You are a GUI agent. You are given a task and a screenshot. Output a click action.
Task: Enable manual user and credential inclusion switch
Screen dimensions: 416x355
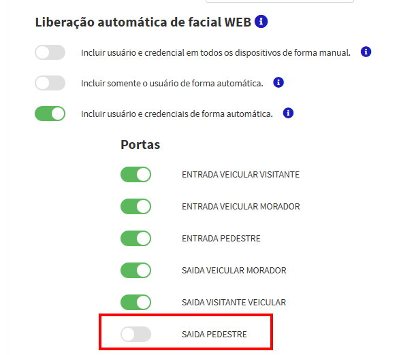pos(50,52)
